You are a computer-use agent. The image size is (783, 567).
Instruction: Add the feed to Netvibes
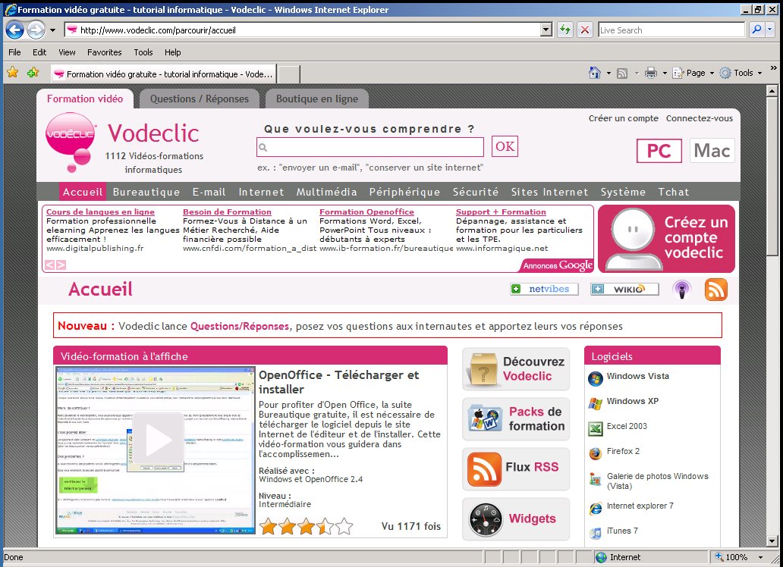pyautogui.click(x=544, y=289)
